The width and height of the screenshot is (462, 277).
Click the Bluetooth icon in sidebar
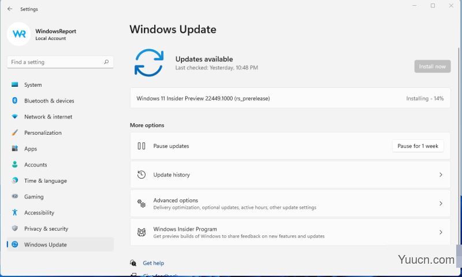(15, 101)
